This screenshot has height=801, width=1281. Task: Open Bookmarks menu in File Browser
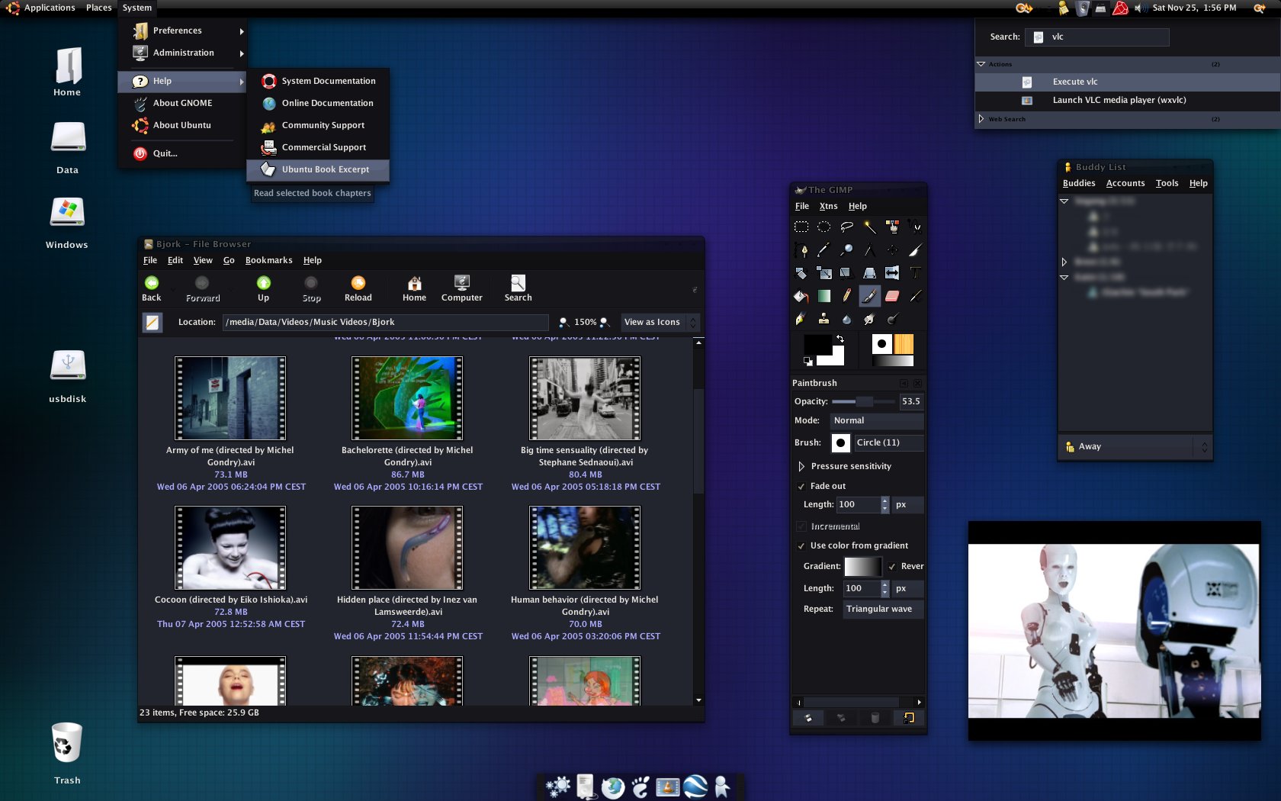point(268,260)
